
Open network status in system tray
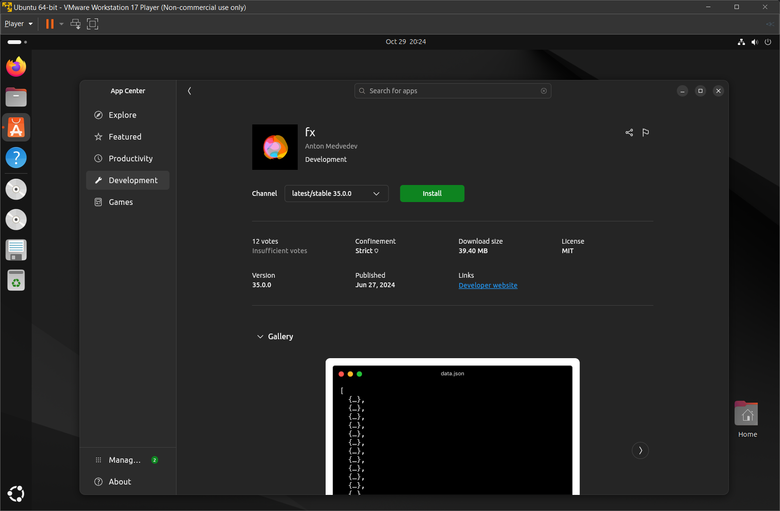point(741,42)
